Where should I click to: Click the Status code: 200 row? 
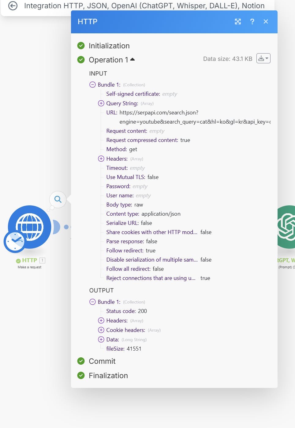tap(126, 311)
